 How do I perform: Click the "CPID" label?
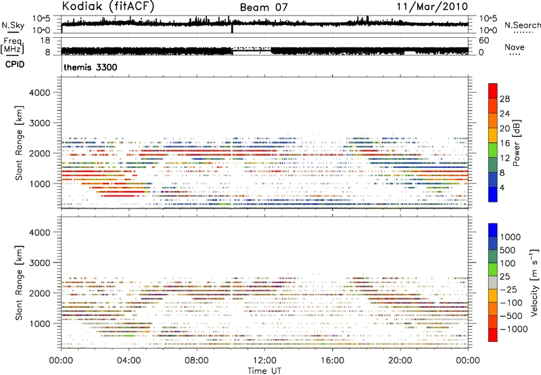(15, 64)
